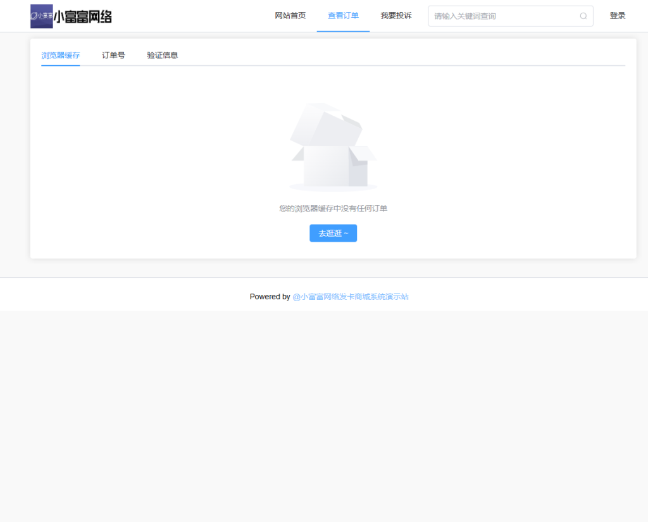Open the 网站首页 menu item
The height and width of the screenshot is (522, 648).
[x=290, y=15]
